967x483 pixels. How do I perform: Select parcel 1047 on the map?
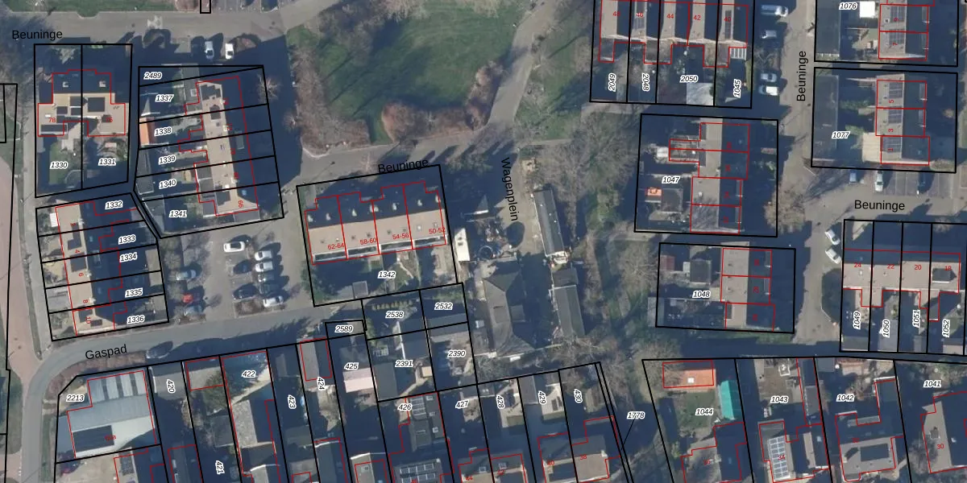(x=670, y=180)
